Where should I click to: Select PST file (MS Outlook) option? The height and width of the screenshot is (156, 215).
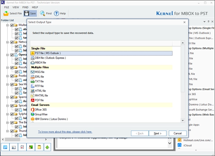pyautogui.click(x=101, y=53)
